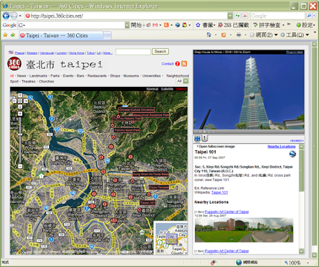Click the Add to Favorites icon
The image size is (319, 267).
click(13, 35)
